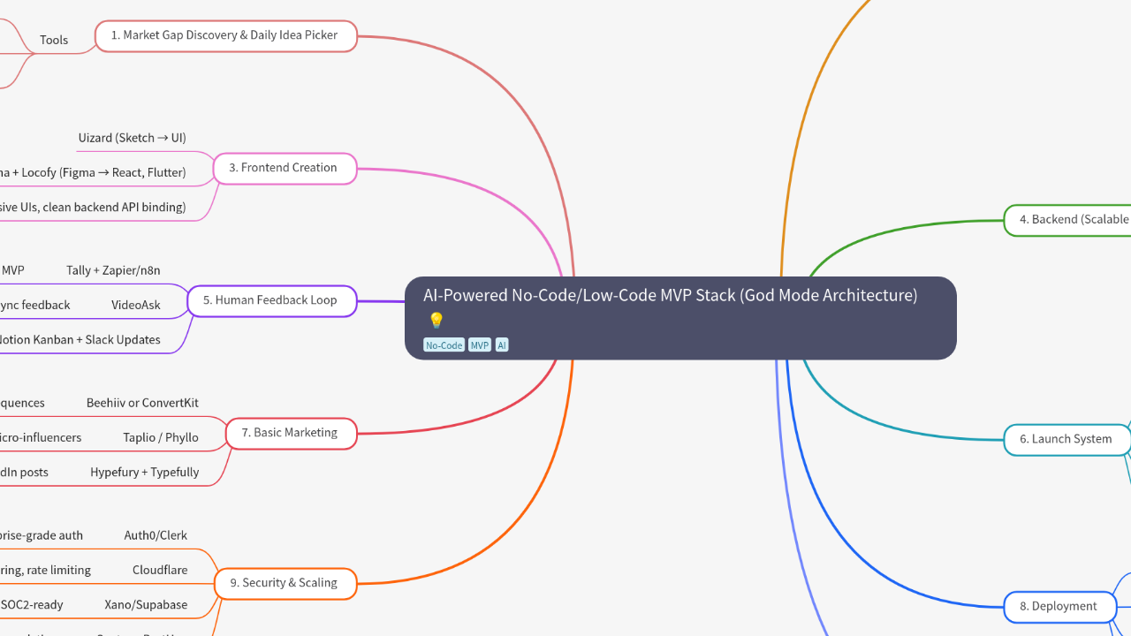Click the No-Code tag
Screen dimensions: 1131x636
tap(444, 345)
